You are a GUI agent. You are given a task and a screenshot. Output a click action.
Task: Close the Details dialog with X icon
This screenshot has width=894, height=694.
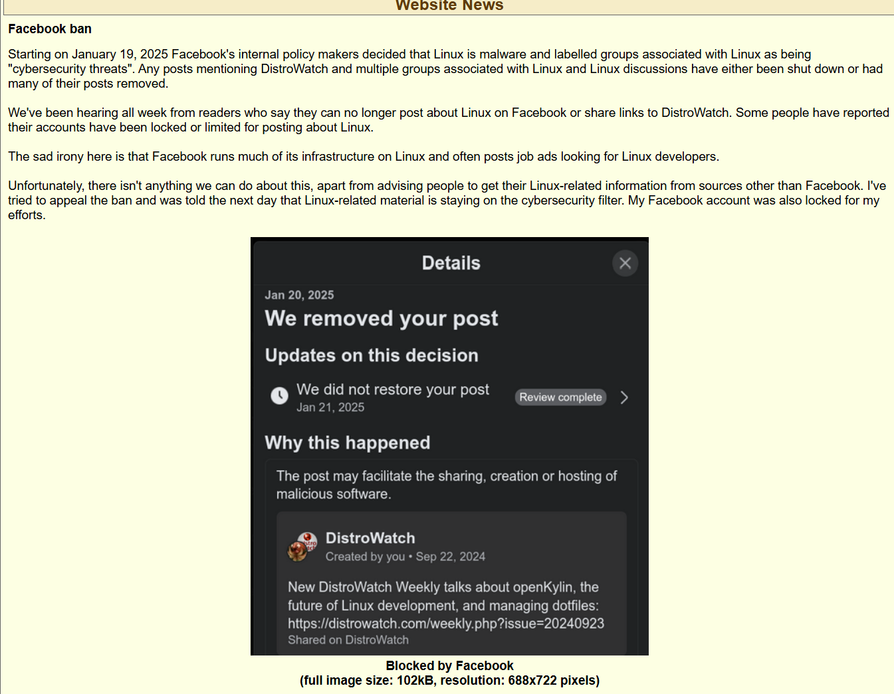[625, 263]
